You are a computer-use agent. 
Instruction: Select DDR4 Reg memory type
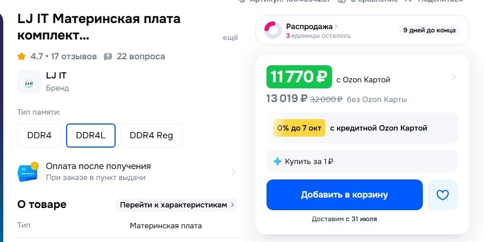[151, 136]
